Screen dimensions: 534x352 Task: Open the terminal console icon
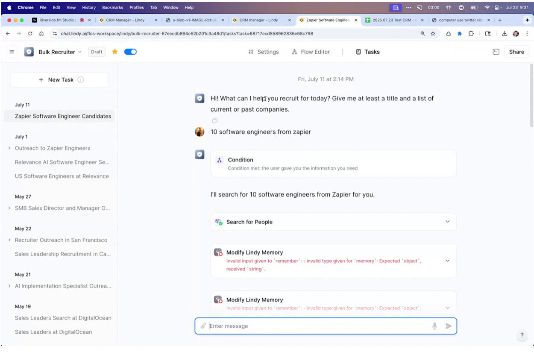(x=496, y=52)
